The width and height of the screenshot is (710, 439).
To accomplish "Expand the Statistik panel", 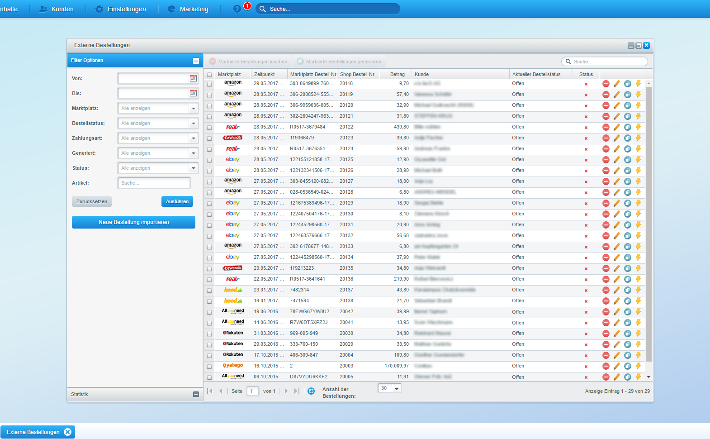I will pyautogui.click(x=196, y=394).
